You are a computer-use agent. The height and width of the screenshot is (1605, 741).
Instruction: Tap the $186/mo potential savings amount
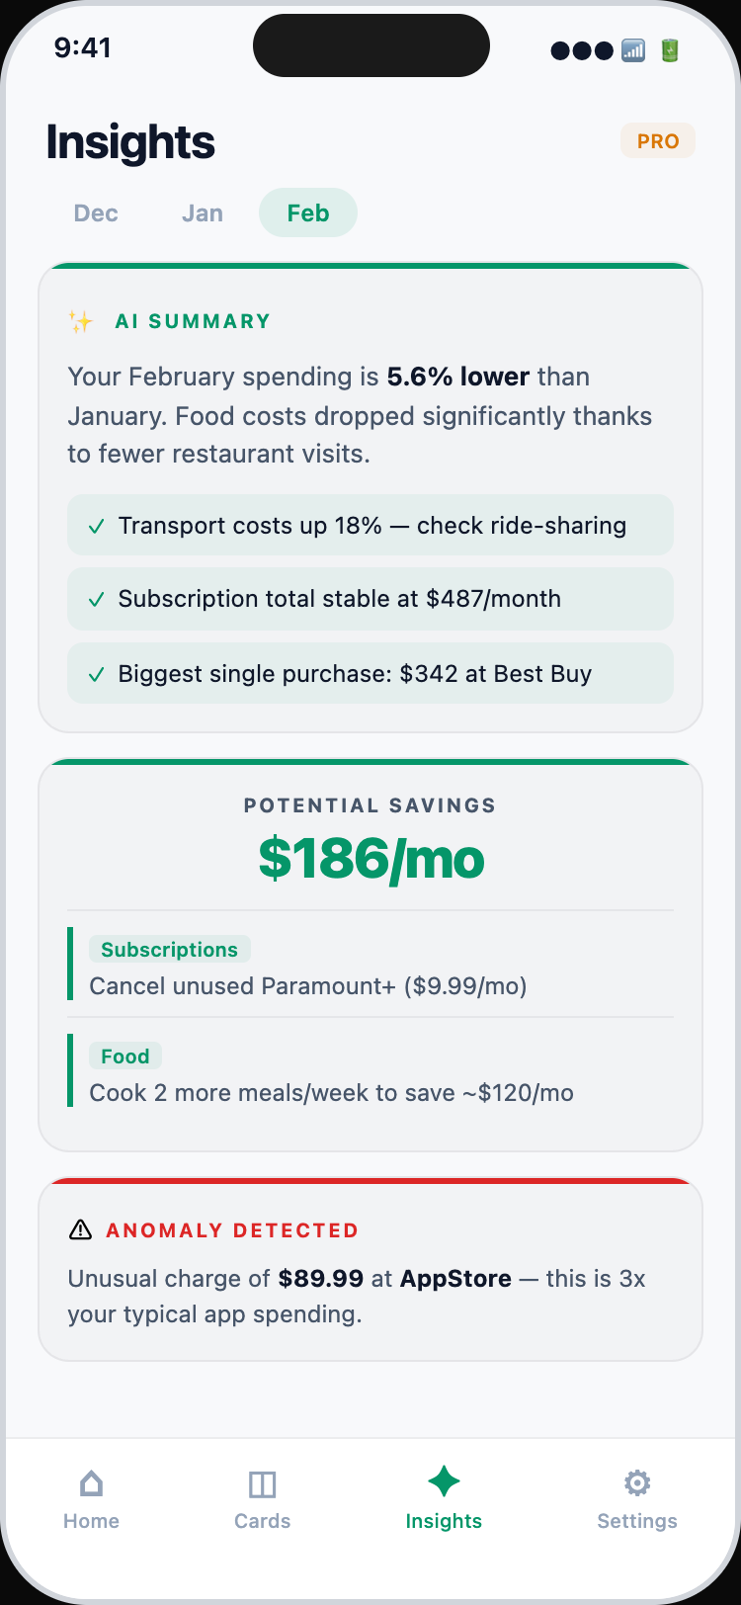[371, 858]
